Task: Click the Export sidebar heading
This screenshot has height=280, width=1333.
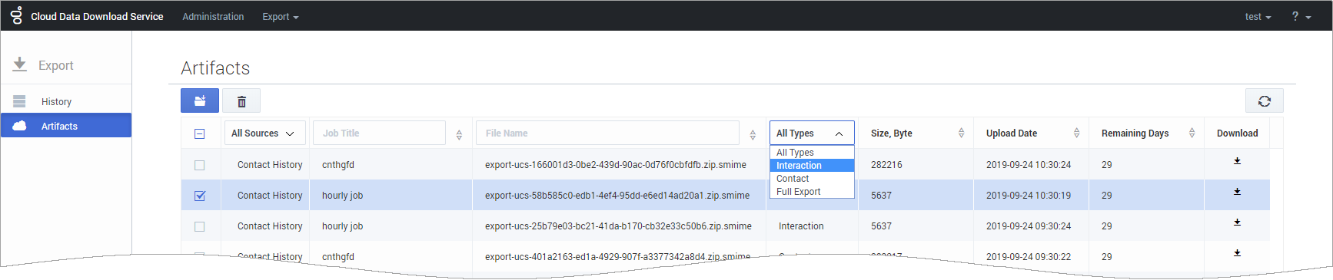Action: [56, 65]
